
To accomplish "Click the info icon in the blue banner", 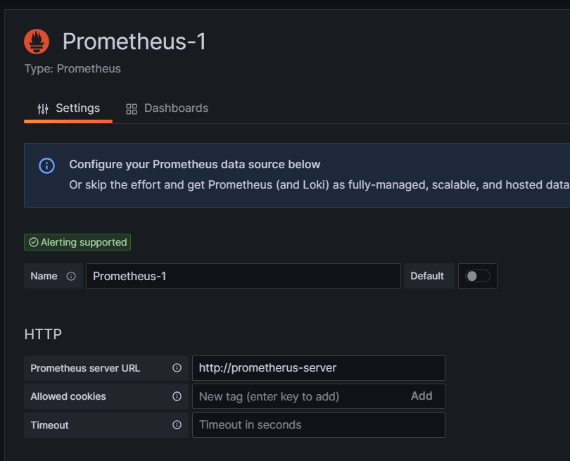I will point(46,165).
